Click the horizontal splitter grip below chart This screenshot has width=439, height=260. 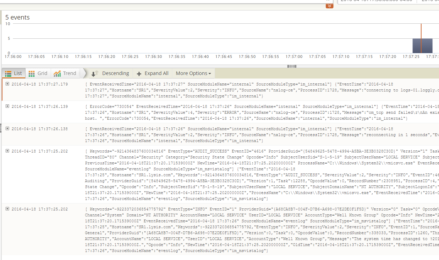coord(292,66)
